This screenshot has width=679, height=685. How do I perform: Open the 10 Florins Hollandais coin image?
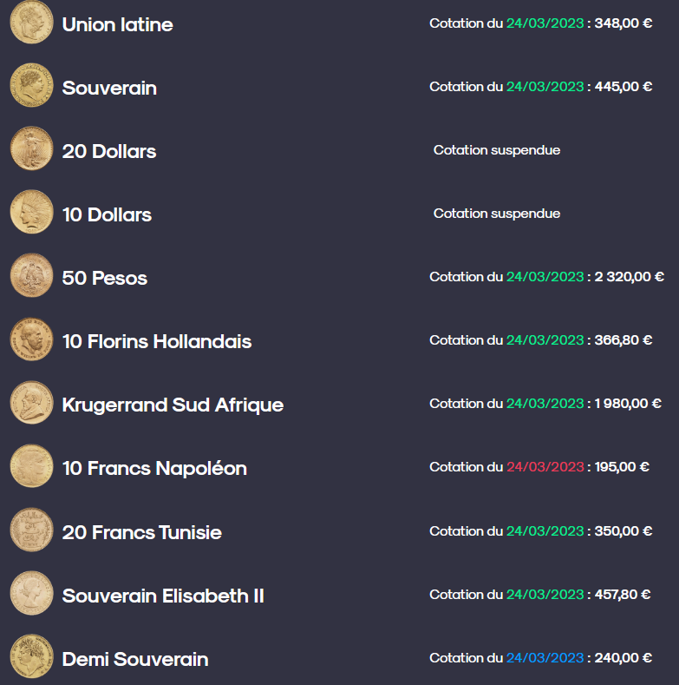pyautogui.click(x=31, y=339)
